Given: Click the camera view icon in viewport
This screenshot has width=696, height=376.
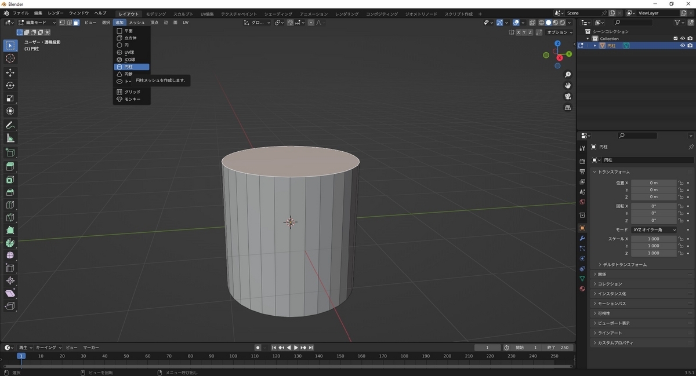Looking at the screenshot, I should [x=568, y=96].
